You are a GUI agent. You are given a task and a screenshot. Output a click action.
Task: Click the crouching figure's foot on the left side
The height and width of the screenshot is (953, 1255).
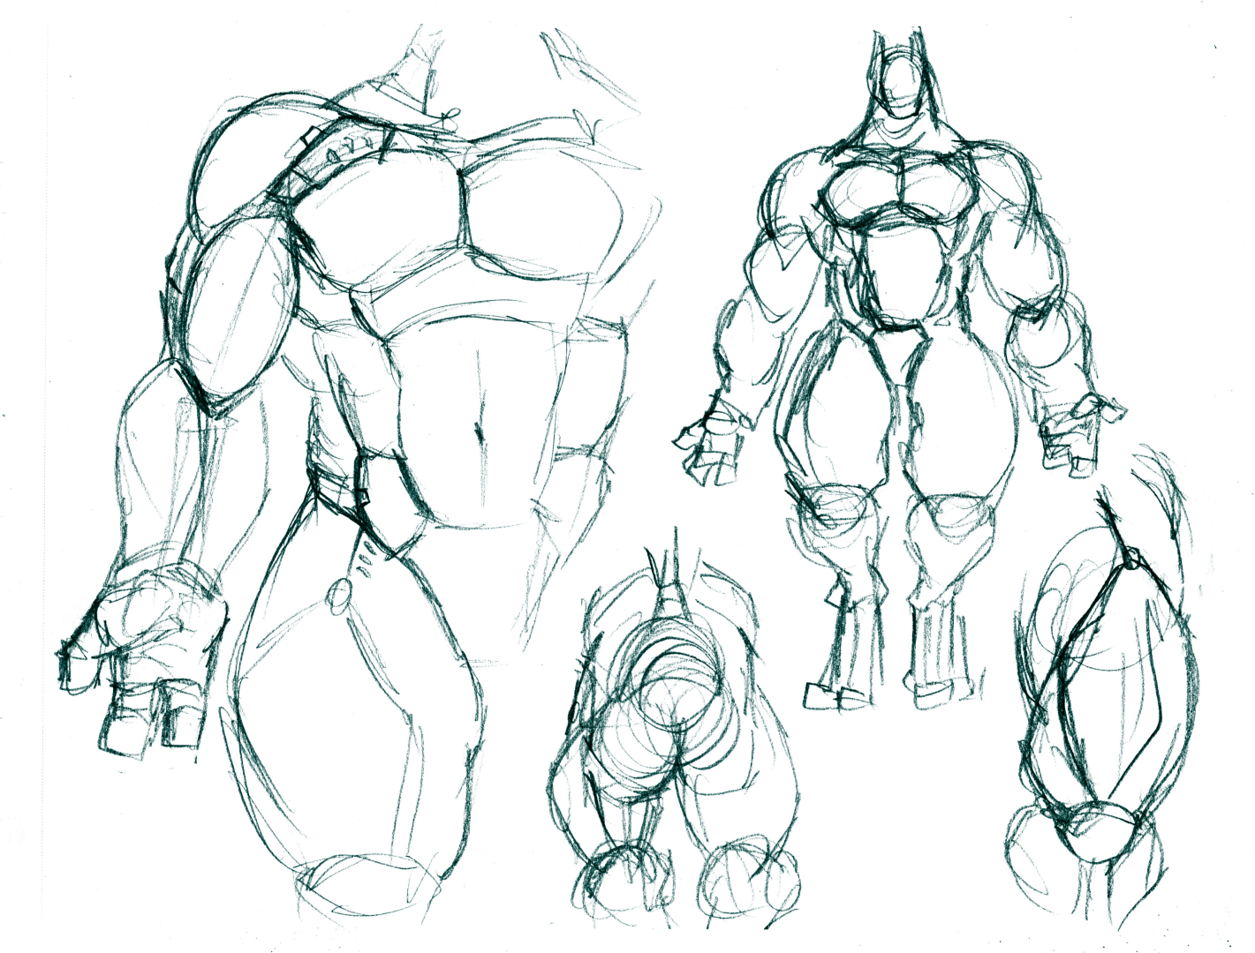[x=616, y=874]
